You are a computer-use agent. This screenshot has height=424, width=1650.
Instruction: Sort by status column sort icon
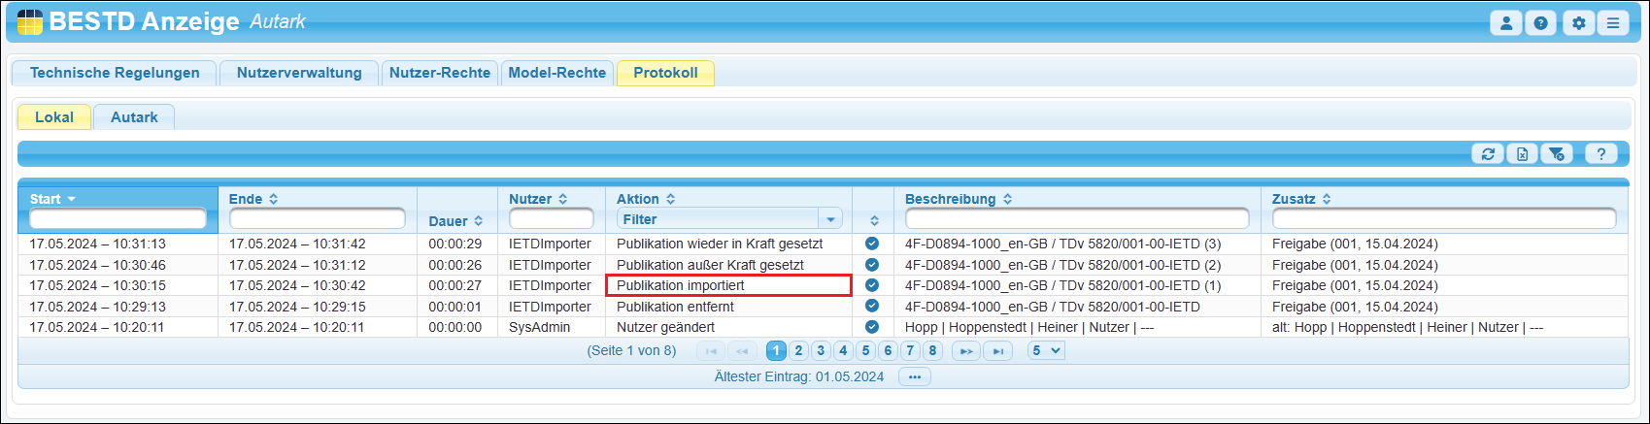[x=874, y=221]
